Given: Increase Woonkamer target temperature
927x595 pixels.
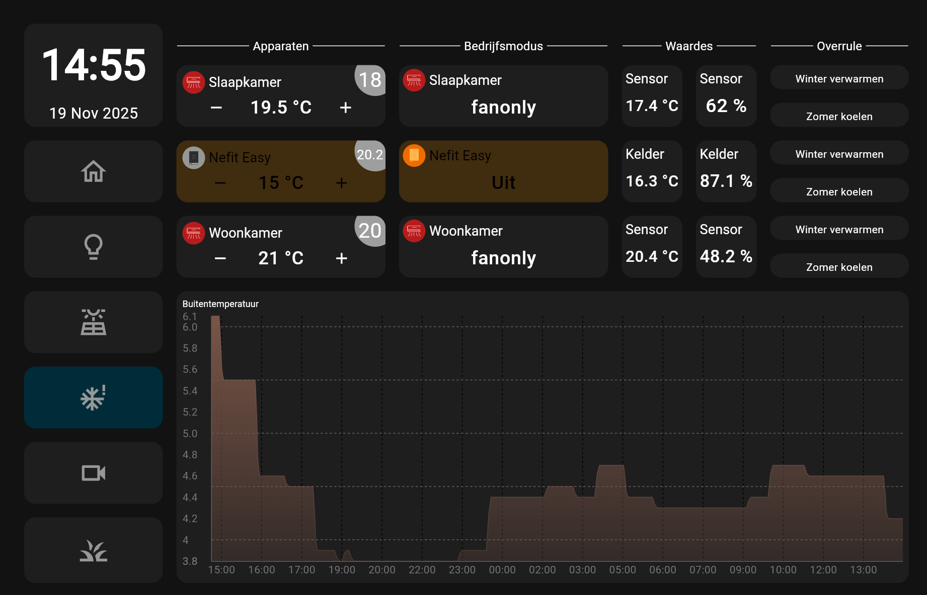Looking at the screenshot, I should 342,258.
